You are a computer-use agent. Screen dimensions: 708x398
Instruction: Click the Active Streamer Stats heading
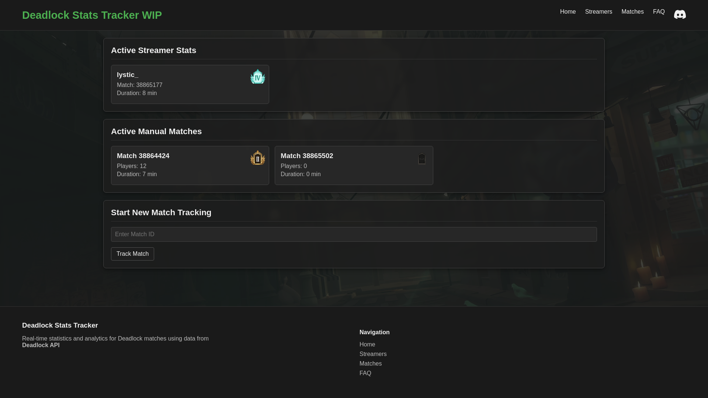tap(153, 50)
